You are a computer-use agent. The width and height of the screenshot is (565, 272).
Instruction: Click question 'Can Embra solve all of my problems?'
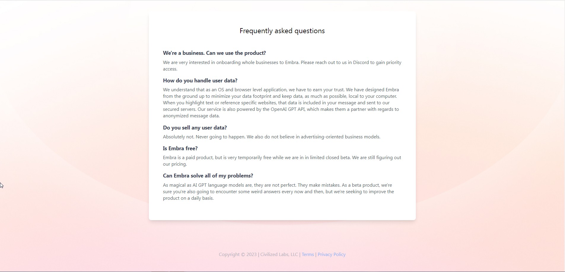tap(208, 176)
